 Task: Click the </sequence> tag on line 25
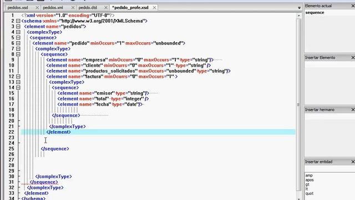[x=55, y=149]
